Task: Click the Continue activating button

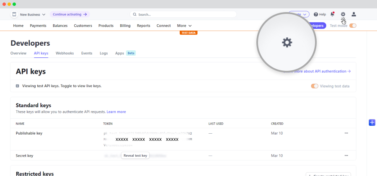Action: click(x=70, y=14)
